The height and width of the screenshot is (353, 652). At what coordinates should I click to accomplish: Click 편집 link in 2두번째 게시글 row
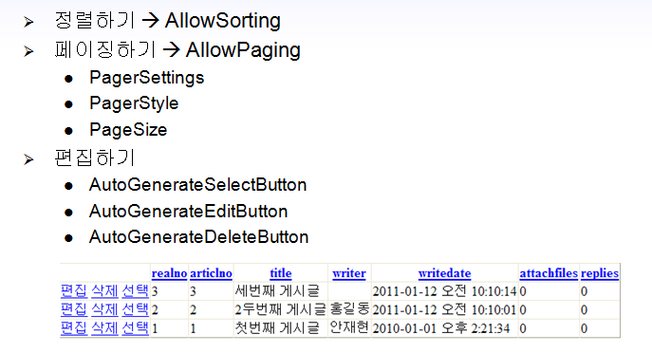(74, 309)
